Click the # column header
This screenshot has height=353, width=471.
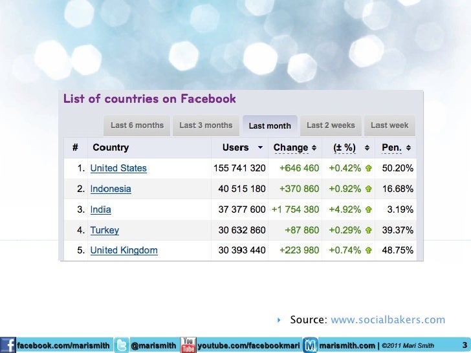[x=75, y=147]
